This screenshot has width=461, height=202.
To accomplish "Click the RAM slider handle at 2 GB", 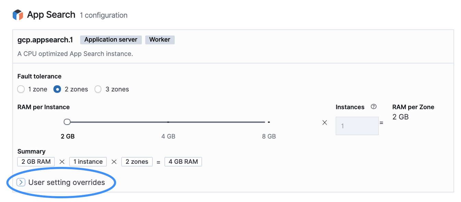I will (67, 122).
